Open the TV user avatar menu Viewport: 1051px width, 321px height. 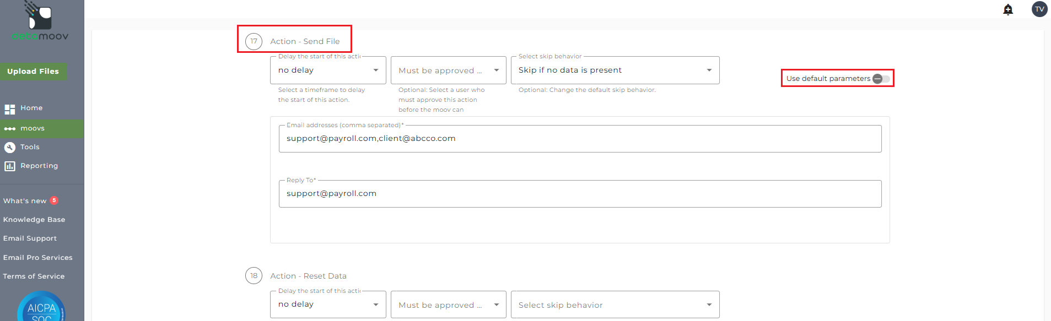(1039, 9)
